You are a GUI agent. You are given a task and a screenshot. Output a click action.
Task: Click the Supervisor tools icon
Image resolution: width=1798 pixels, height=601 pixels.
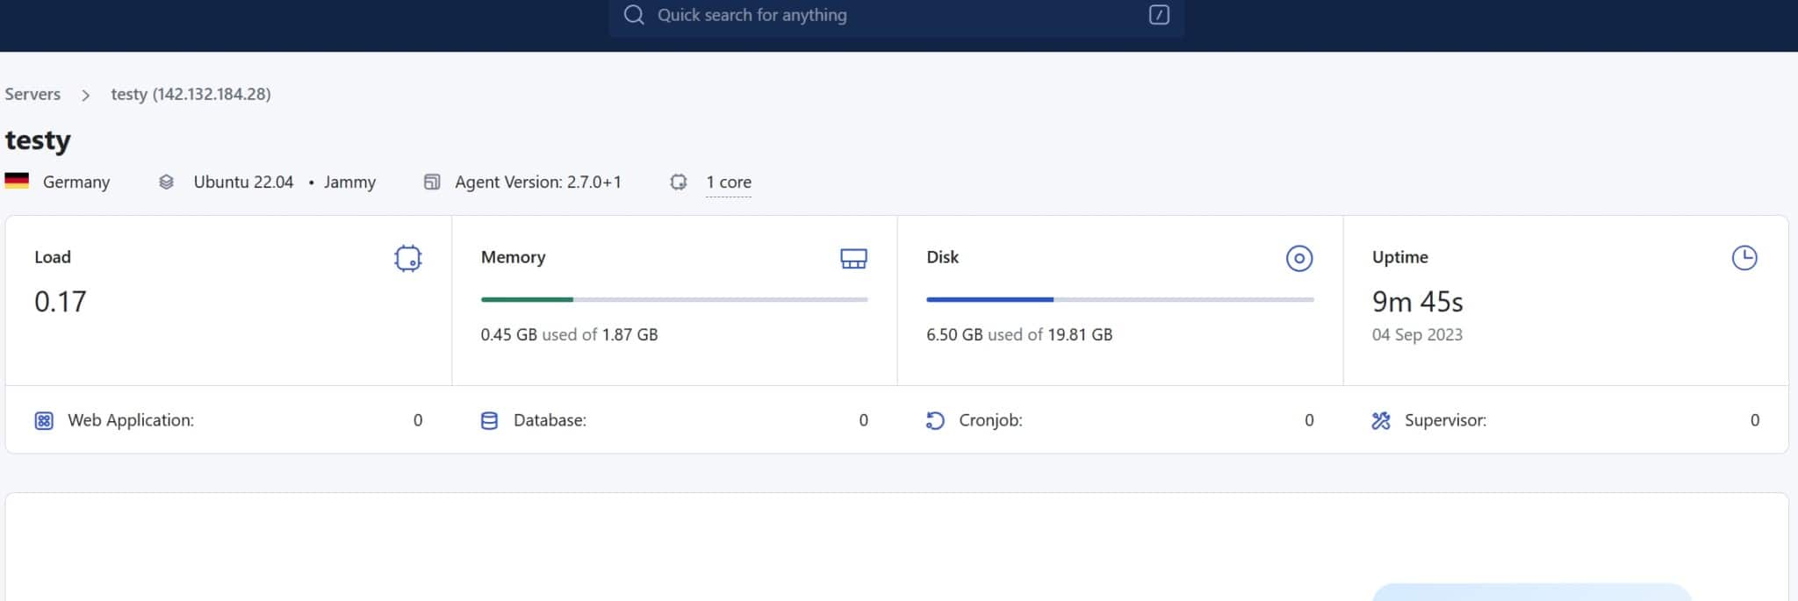coord(1380,421)
